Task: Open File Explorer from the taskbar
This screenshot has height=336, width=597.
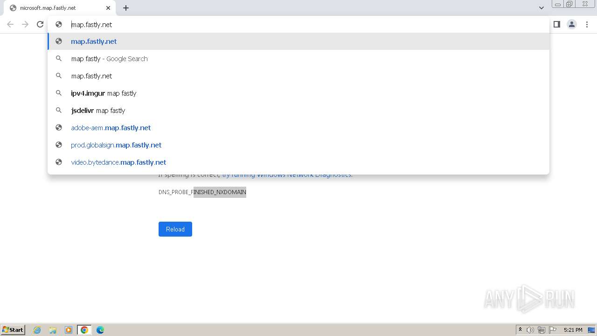Action: coord(53,330)
